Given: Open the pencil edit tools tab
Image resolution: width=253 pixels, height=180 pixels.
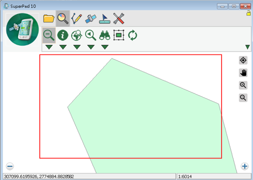Looking at the screenshot, I should 76,19.
